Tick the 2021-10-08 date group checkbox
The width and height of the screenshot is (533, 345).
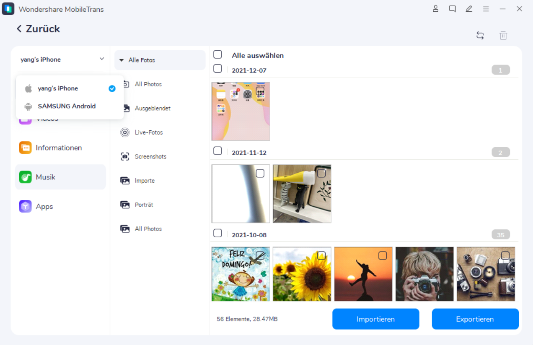(x=217, y=233)
